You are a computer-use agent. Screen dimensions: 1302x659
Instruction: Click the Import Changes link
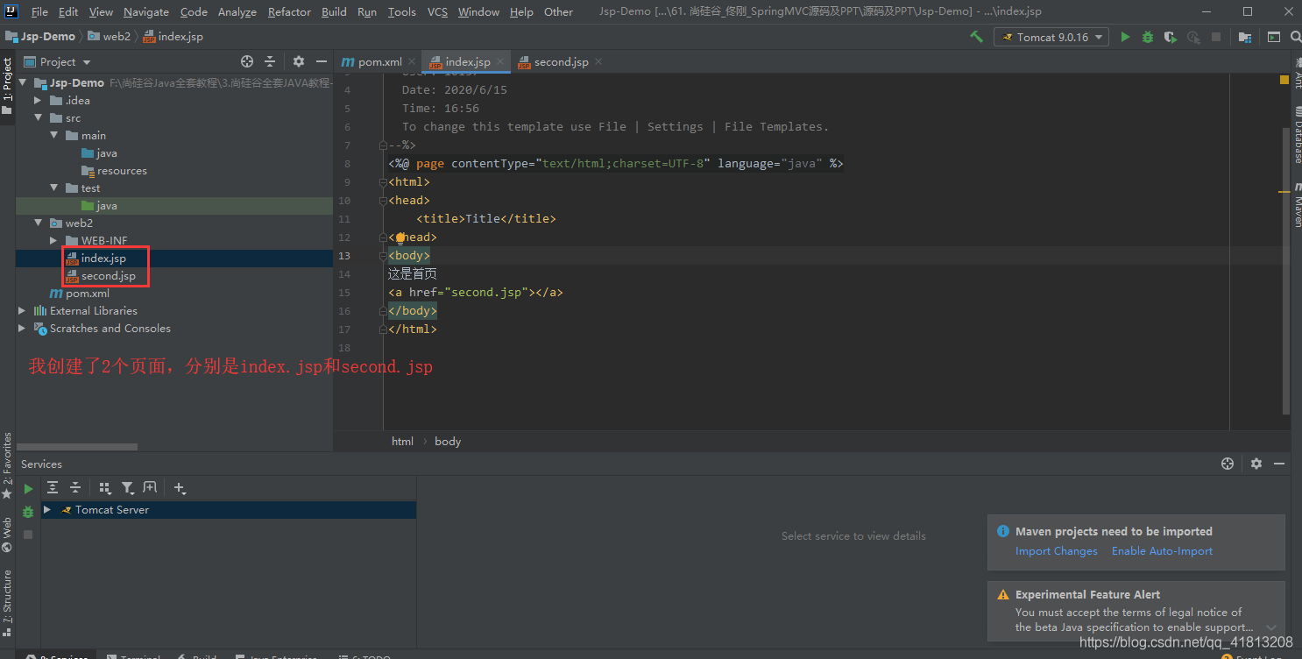[x=1056, y=551]
